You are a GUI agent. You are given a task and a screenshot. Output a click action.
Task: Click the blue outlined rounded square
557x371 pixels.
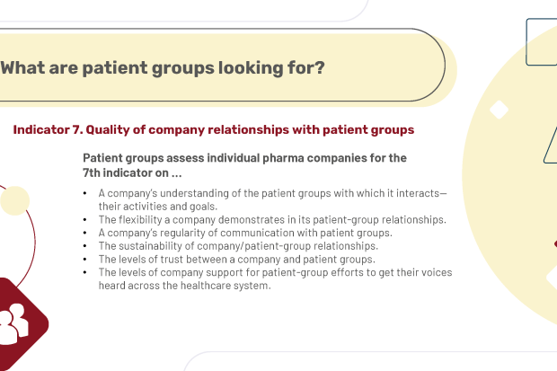tap(542, 42)
